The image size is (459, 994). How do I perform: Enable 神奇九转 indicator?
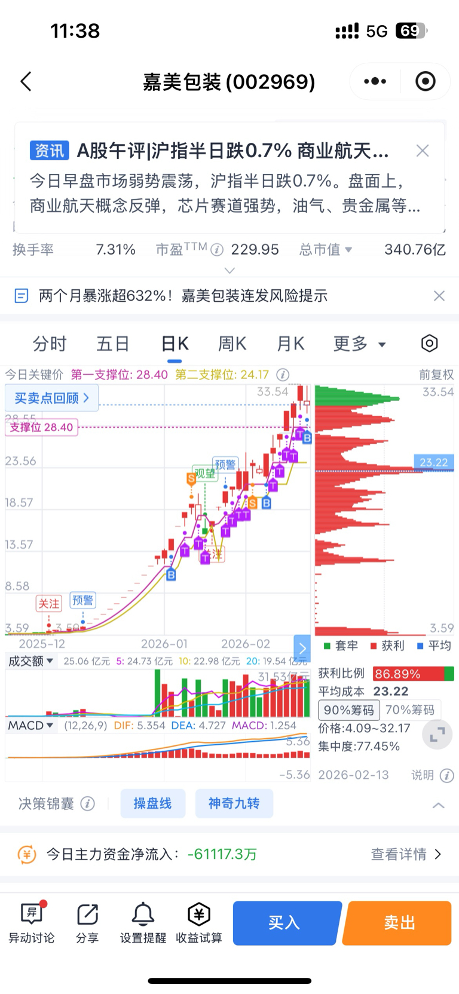234,803
